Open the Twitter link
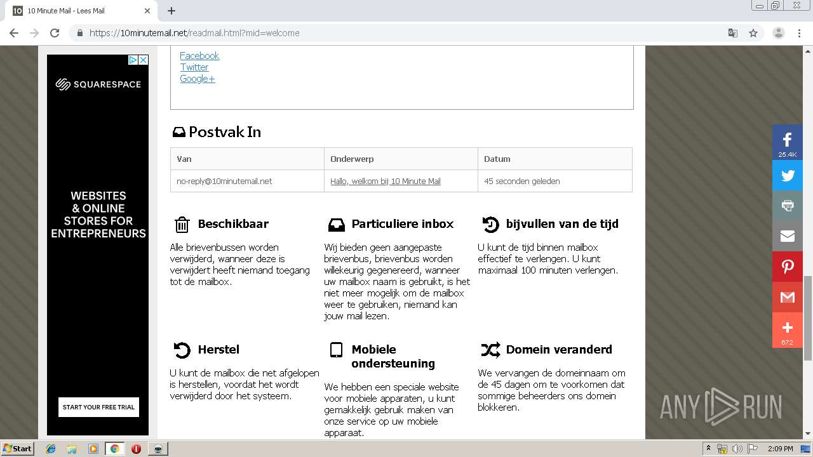 (194, 67)
